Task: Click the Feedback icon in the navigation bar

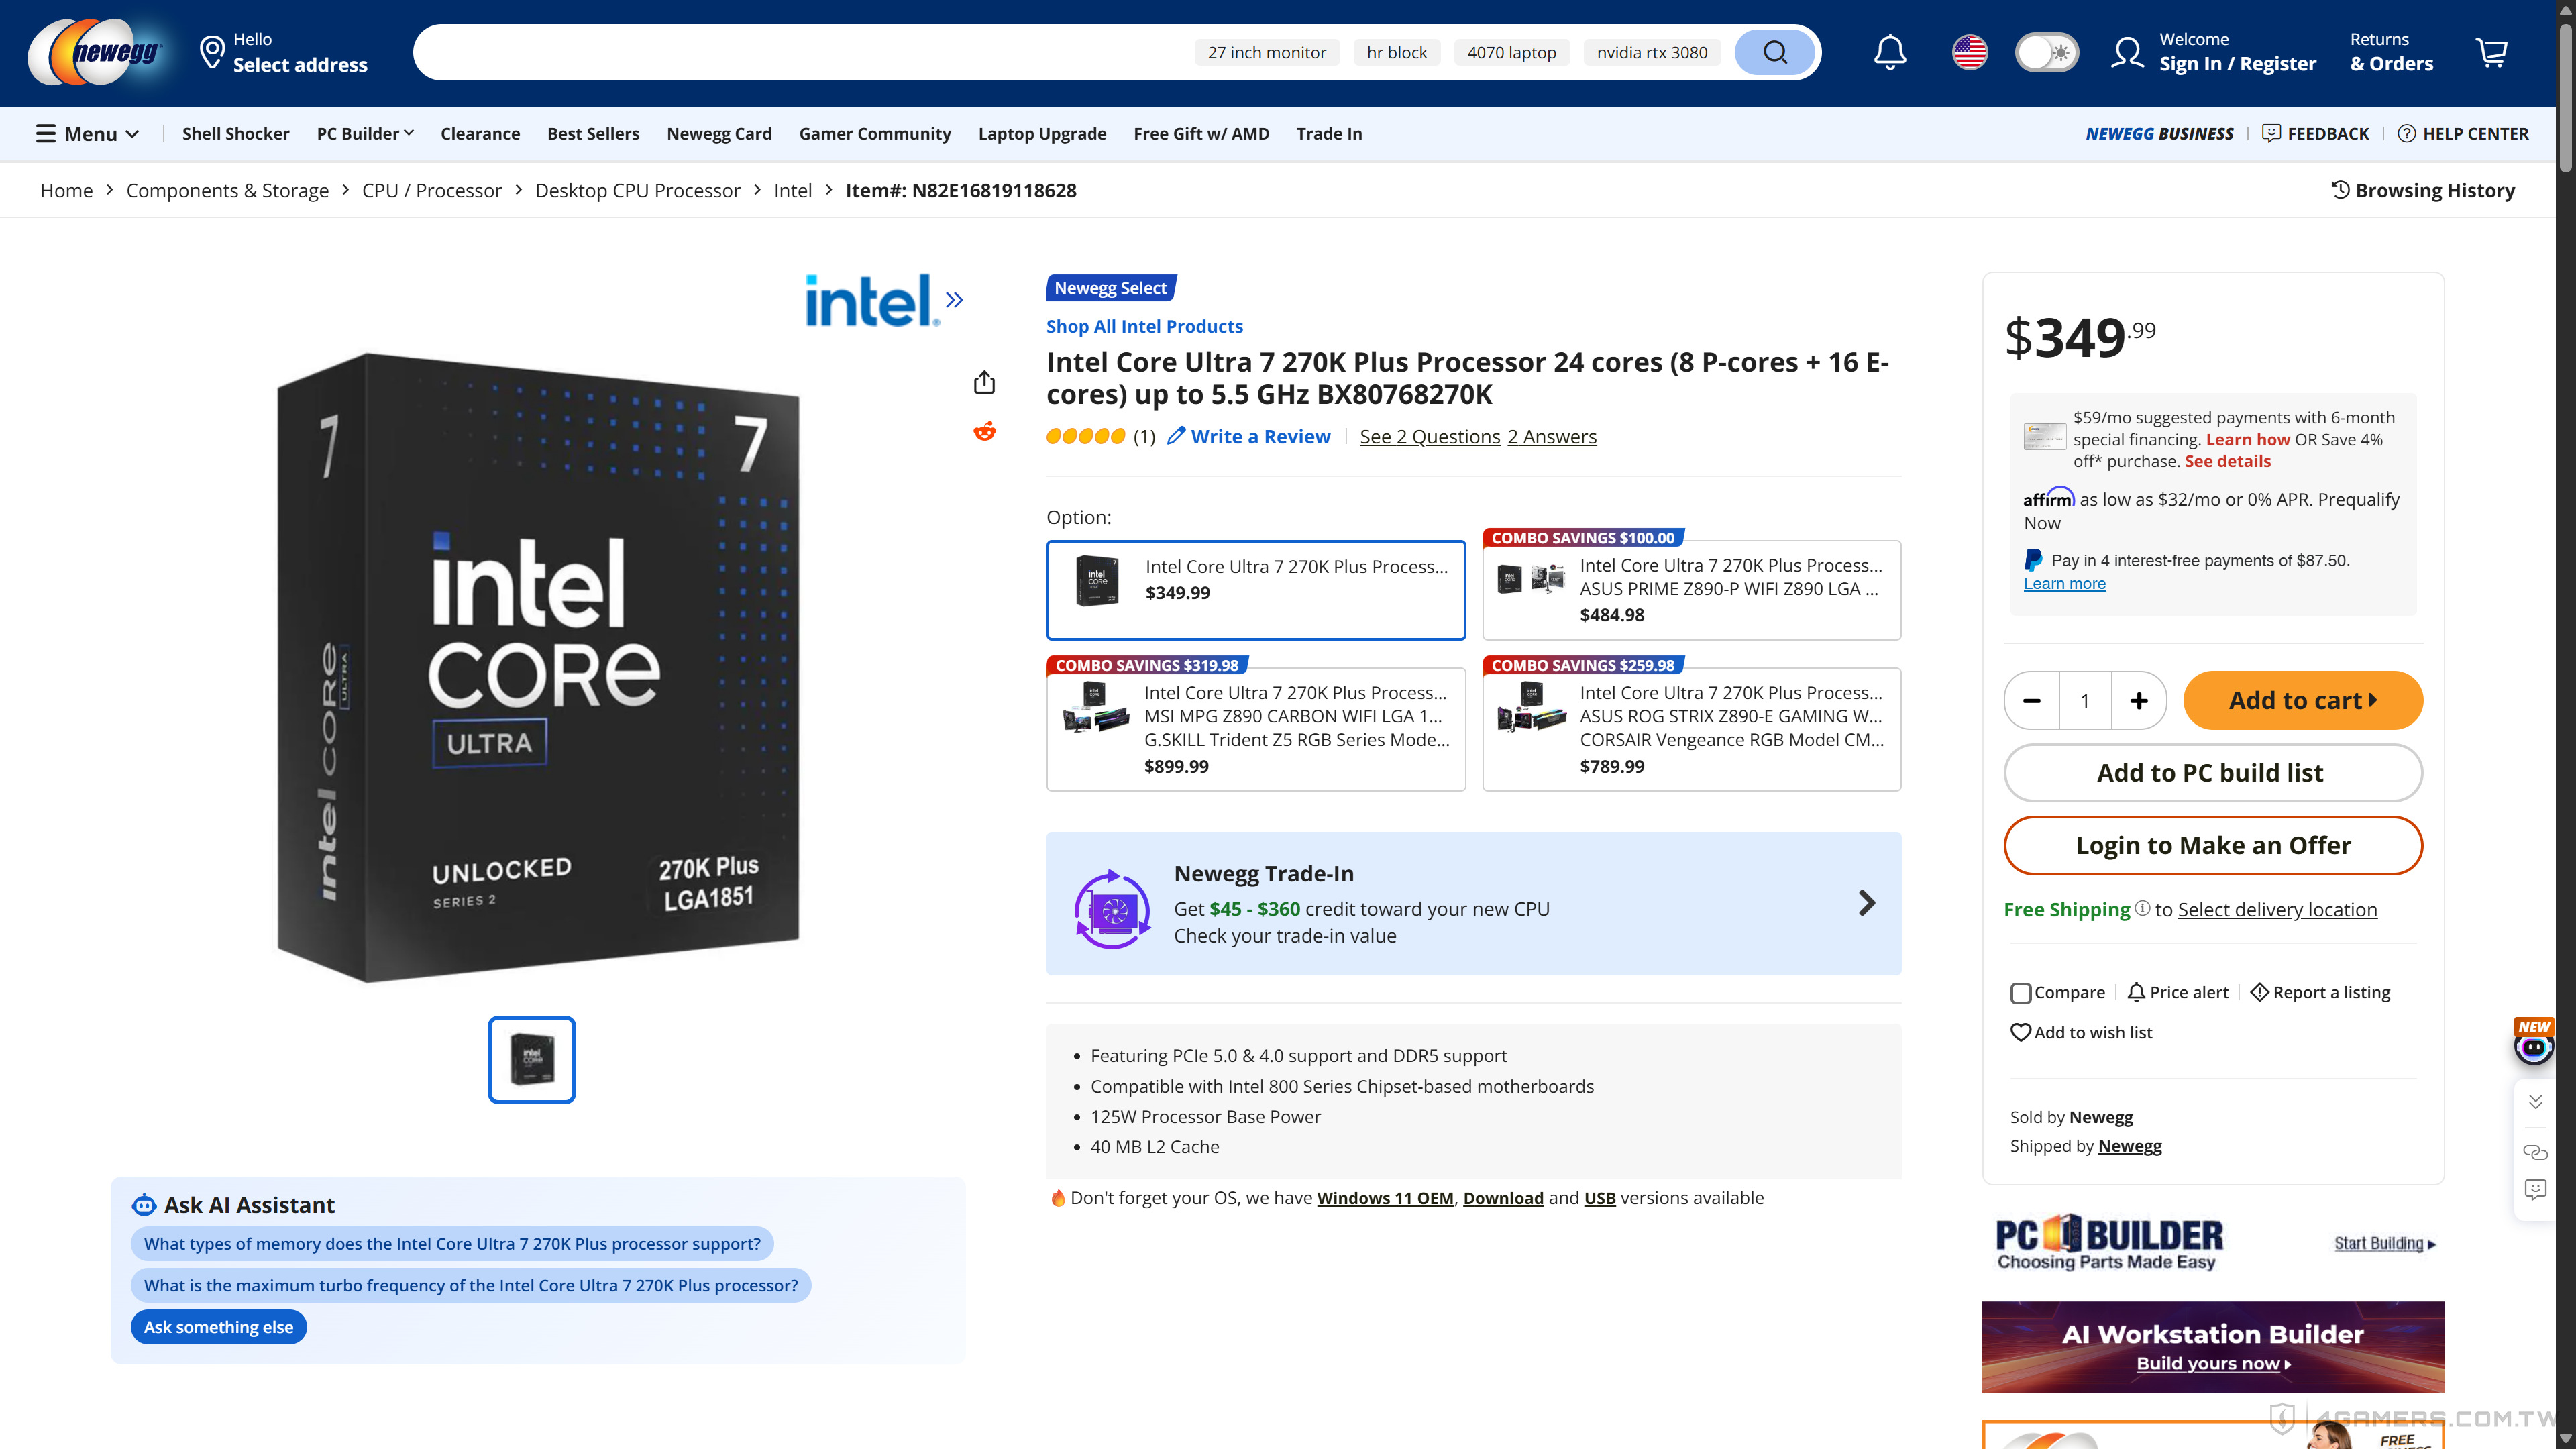Action: 2272,133
